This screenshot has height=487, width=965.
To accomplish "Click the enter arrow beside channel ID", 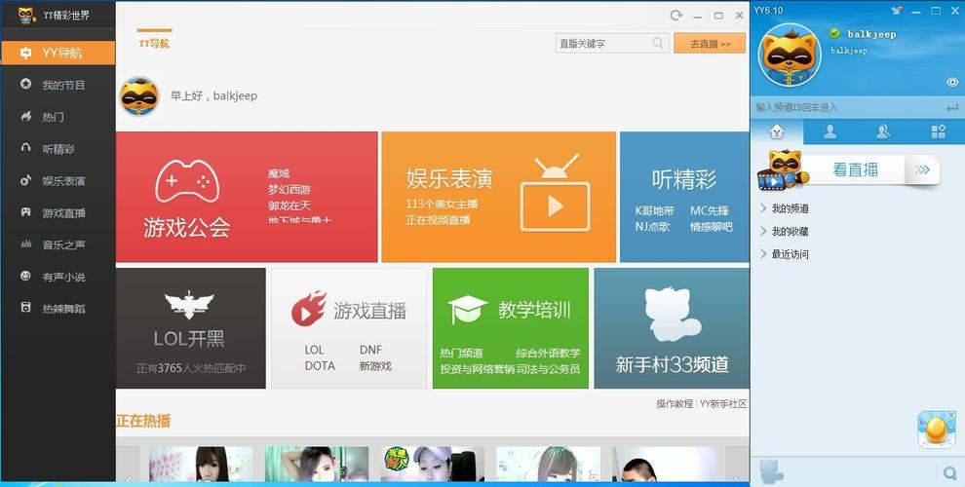I will click(x=952, y=107).
